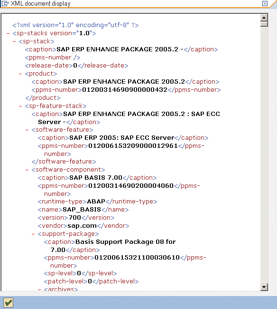Collapse the archives node
This screenshot has width=277, height=309.
39,290
